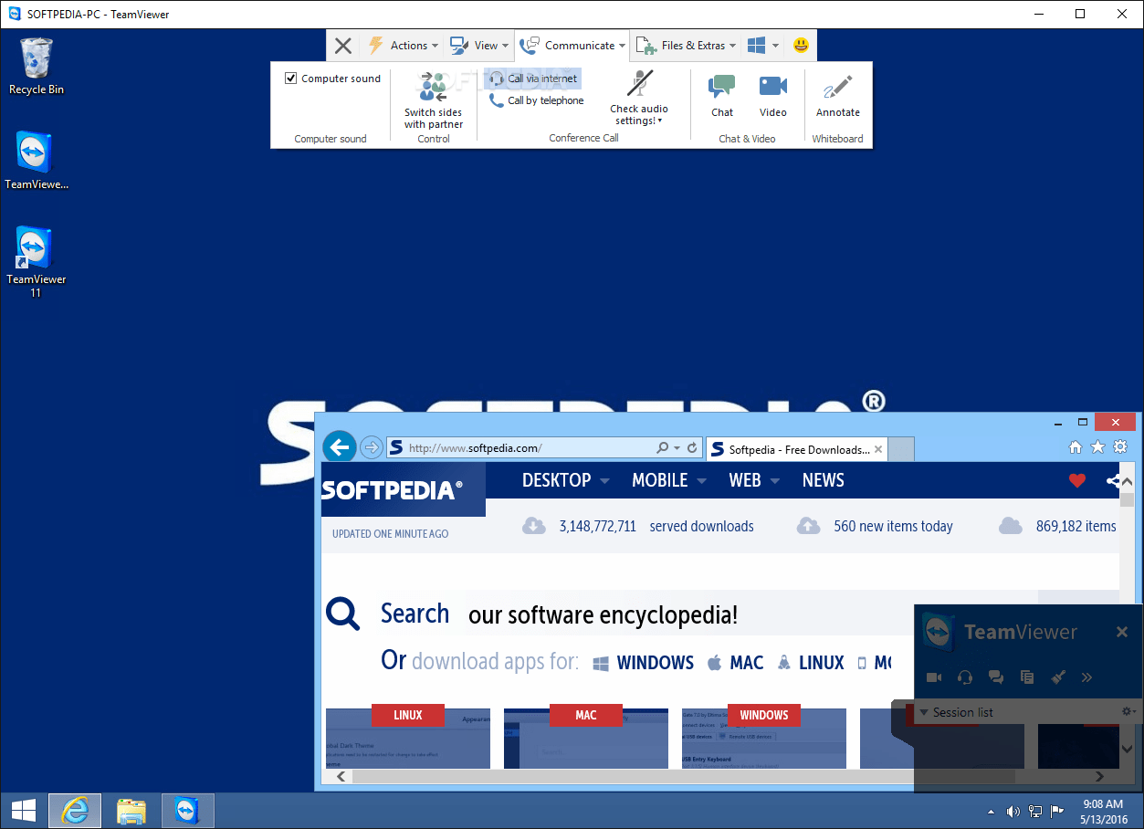Start a Video session
1144x829 pixels.
(773, 96)
